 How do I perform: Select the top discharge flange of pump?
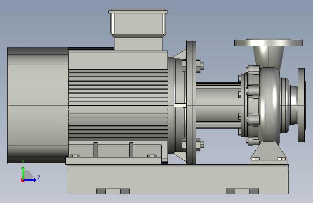pyautogui.click(x=269, y=43)
